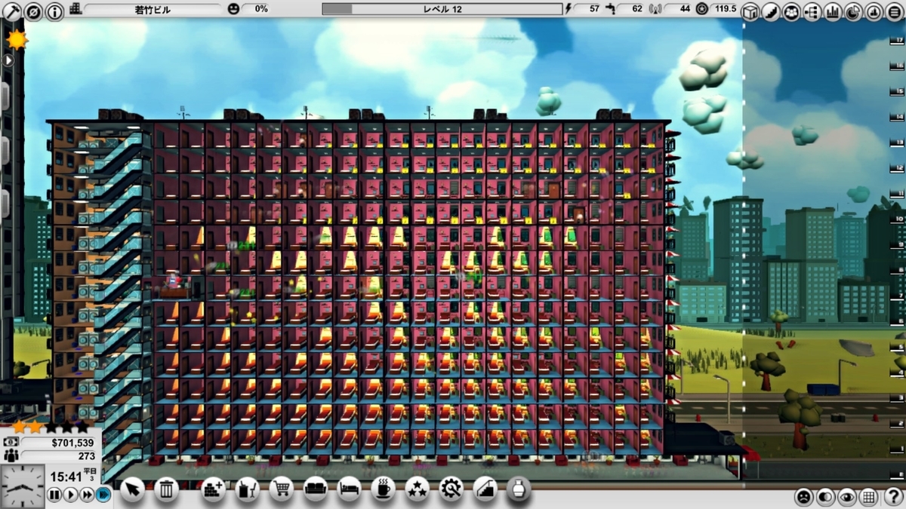Screen dimensions: 906x509
Task: Open the shopping cart retail category
Action: pyautogui.click(x=282, y=489)
